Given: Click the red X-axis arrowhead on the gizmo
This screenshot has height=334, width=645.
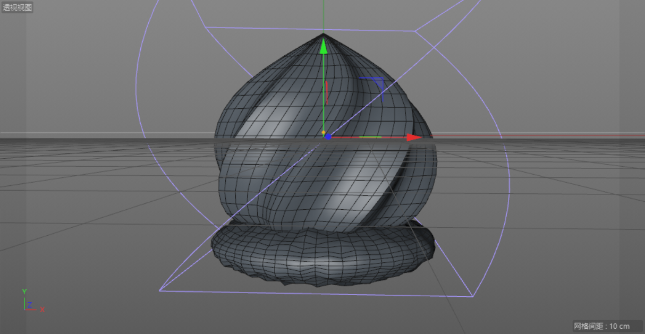Looking at the screenshot, I should (414, 137).
